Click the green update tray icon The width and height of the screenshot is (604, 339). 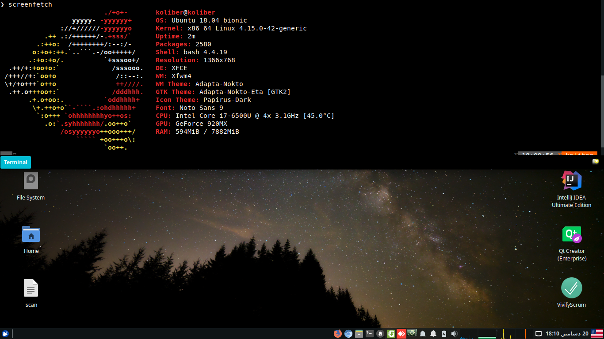[x=391, y=334]
